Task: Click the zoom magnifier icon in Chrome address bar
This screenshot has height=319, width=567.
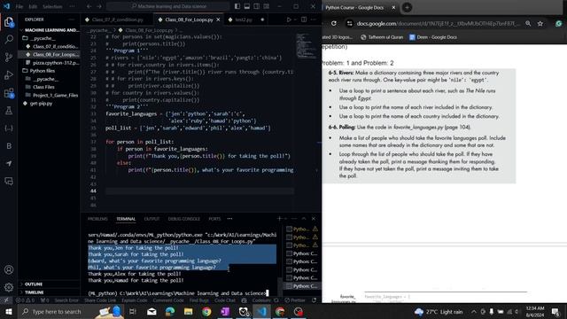Action: [528, 24]
